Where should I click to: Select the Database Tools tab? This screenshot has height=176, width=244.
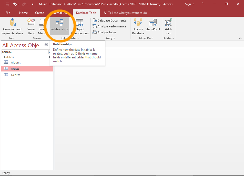[86, 13]
